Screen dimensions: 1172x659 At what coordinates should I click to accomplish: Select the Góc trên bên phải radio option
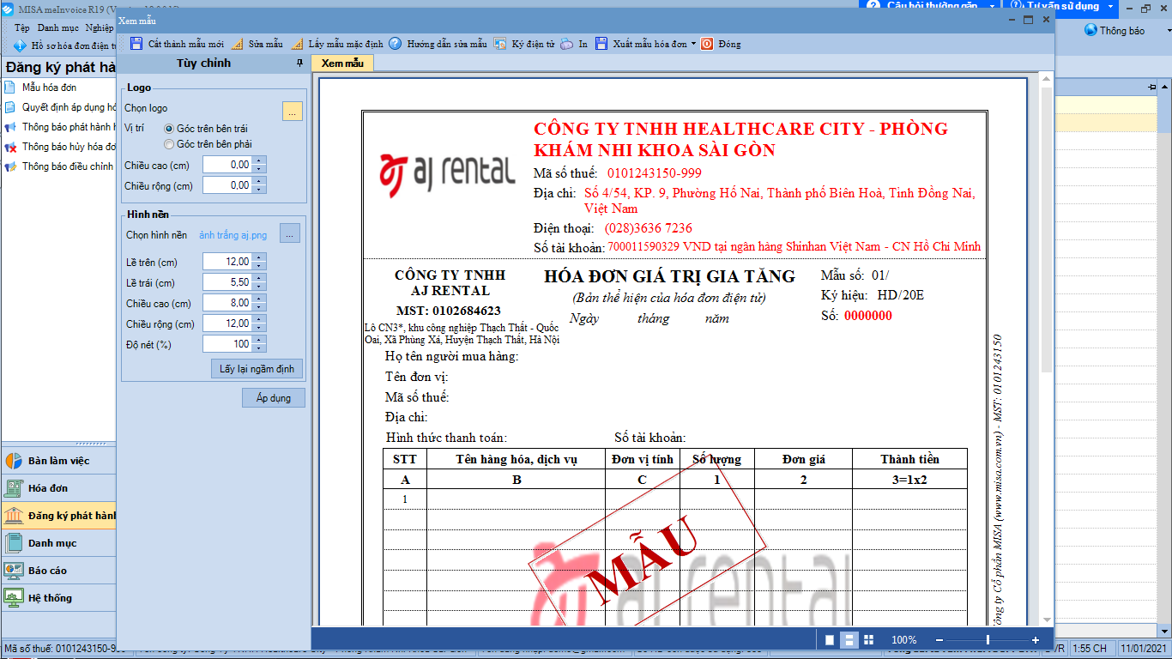[169, 144]
